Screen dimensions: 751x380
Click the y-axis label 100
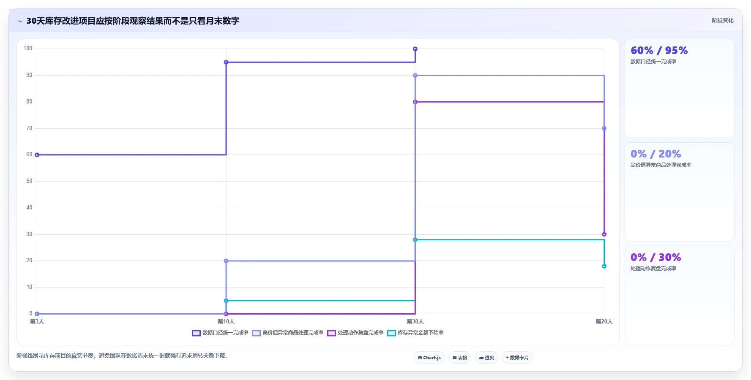(x=28, y=49)
